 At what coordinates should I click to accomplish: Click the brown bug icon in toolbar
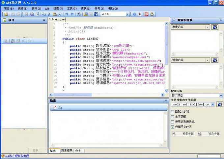click(140, 14)
